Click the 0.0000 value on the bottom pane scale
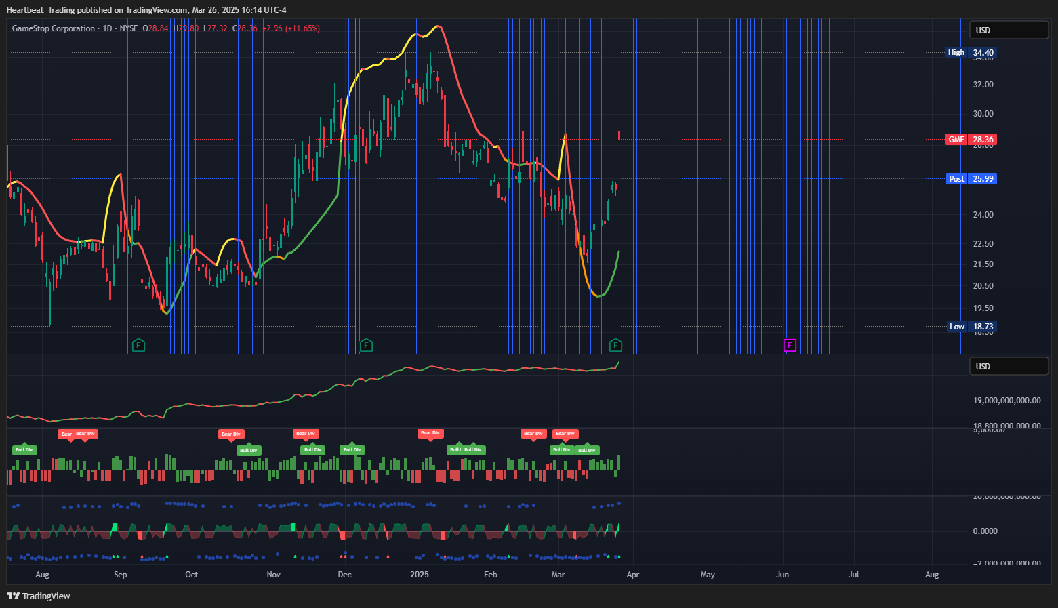The height and width of the screenshot is (608, 1058). tap(985, 531)
